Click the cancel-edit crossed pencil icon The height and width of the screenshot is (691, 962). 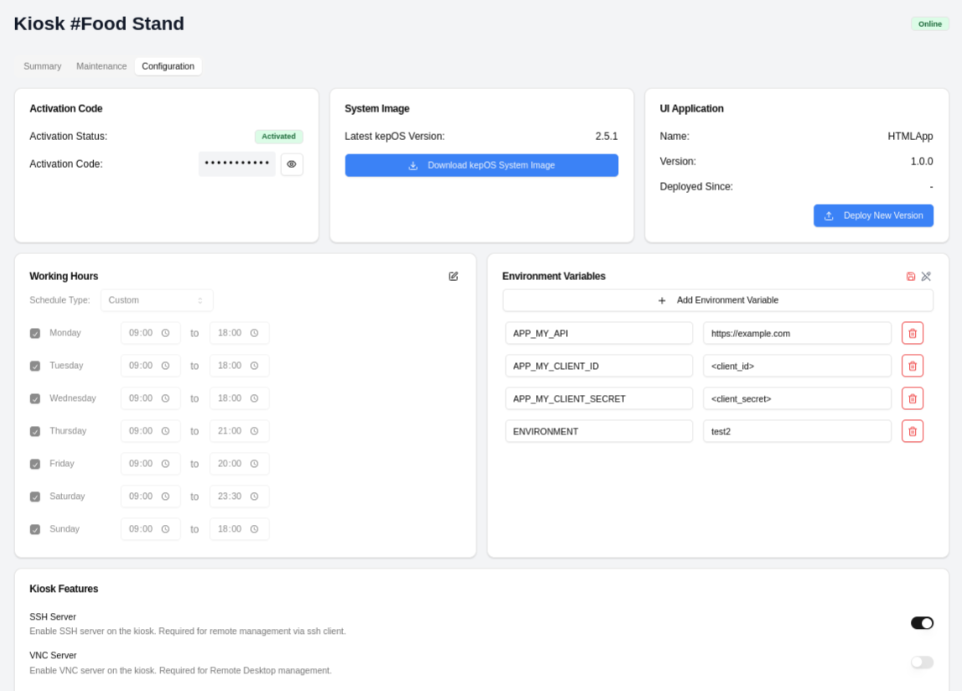pyautogui.click(x=926, y=276)
